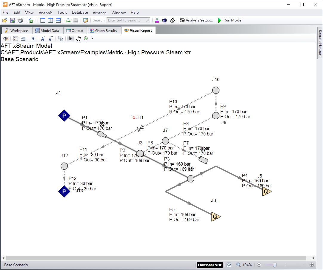323x270 pixels.
Task: Open Visual Report Control via eye icon
Action: 6,38
